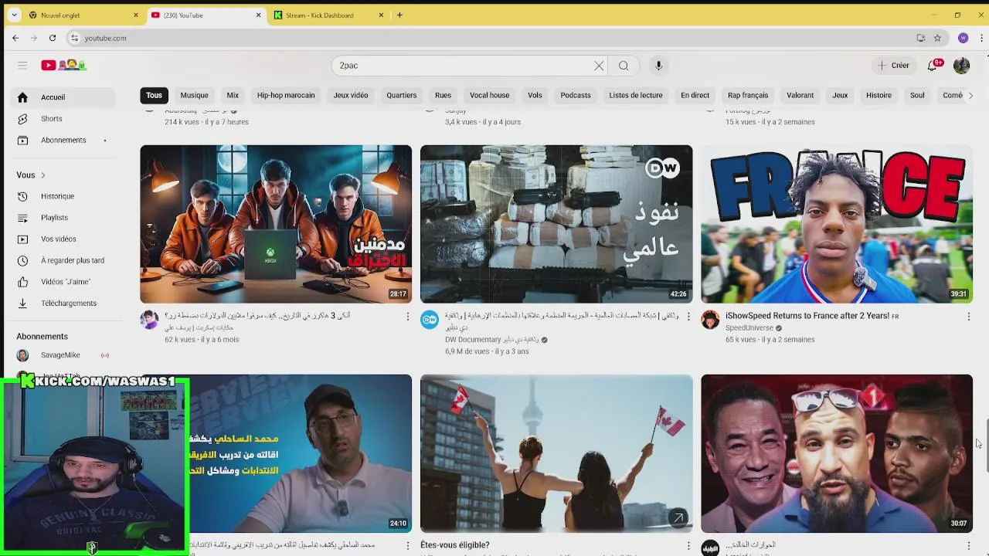989x556 pixels.
Task: Open the DW Documentary channel avatar
Action: click(x=430, y=320)
